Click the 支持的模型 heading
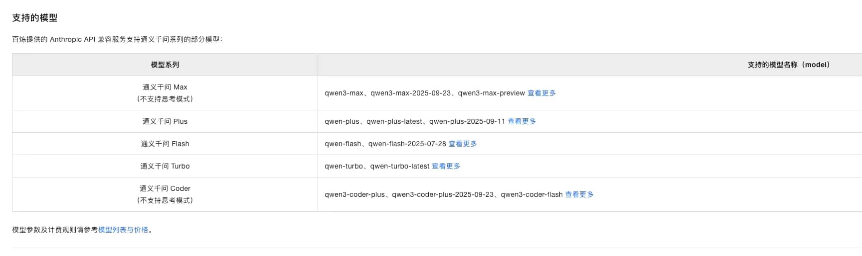862x256 pixels. (x=35, y=18)
